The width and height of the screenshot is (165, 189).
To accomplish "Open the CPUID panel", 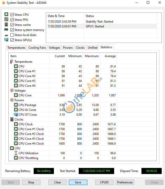I will [x=104, y=182].
